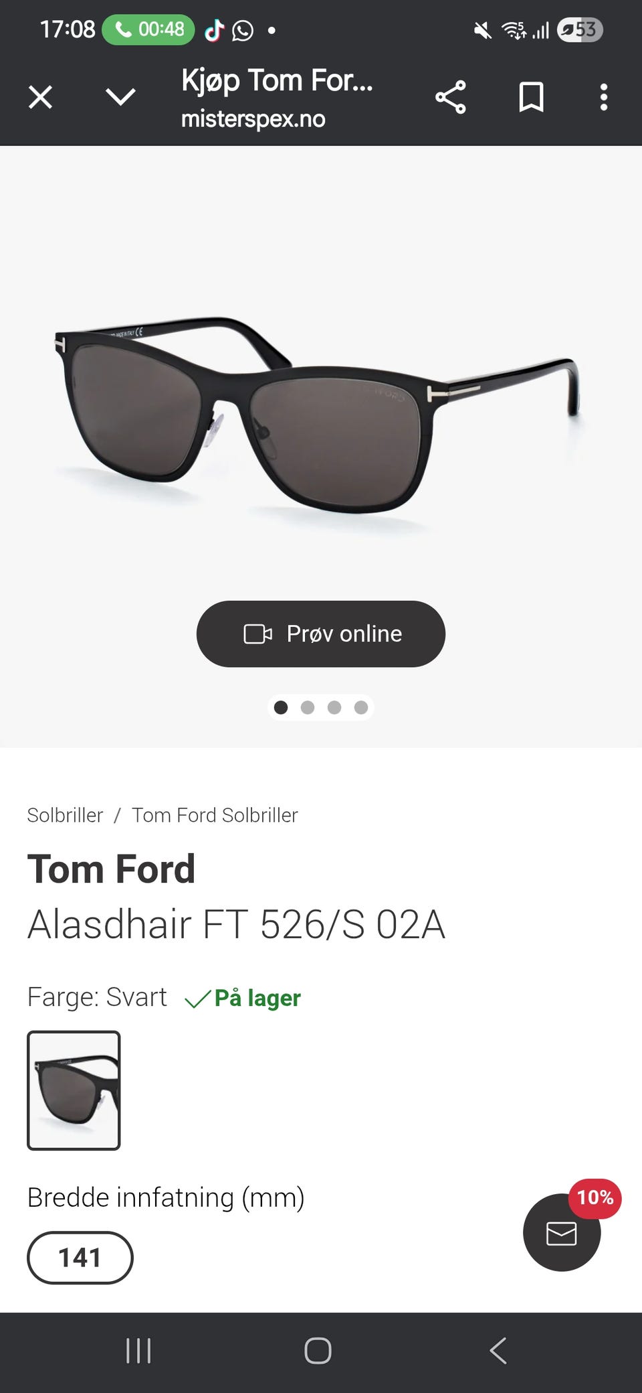Tap the TikTok notification icon
The image size is (642, 1393).
(214, 29)
